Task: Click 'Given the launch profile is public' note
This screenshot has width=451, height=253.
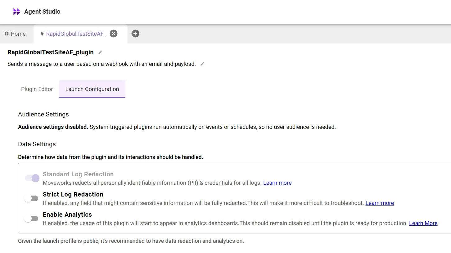Action: click(131, 241)
